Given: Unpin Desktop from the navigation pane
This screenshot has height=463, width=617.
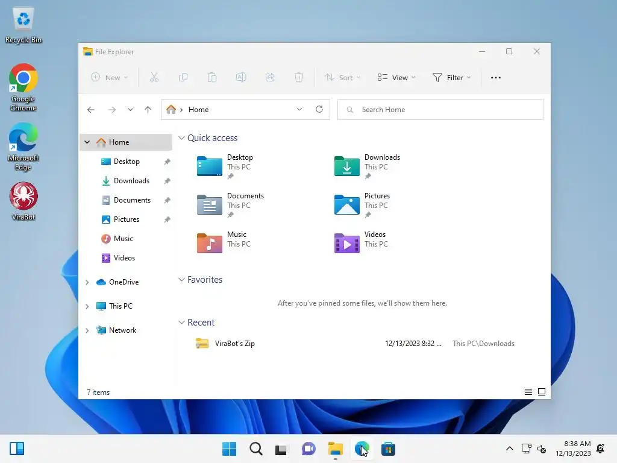Looking at the screenshot, I should 168,162.
